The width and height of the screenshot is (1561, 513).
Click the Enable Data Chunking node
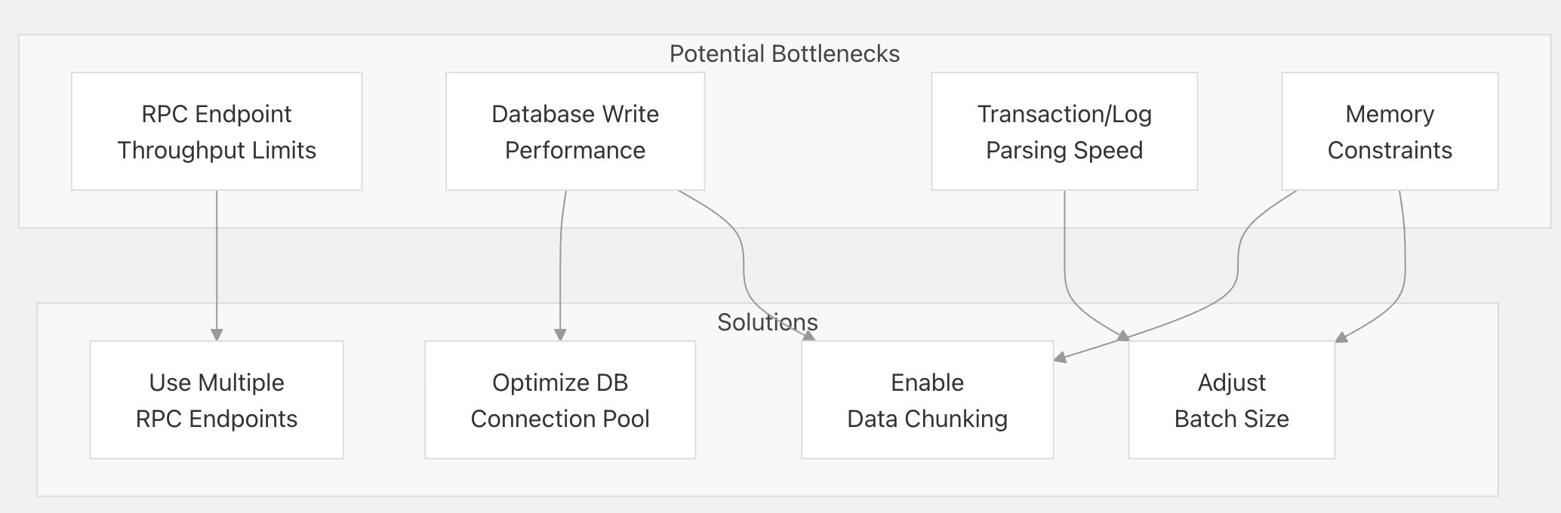click(927, 400)
